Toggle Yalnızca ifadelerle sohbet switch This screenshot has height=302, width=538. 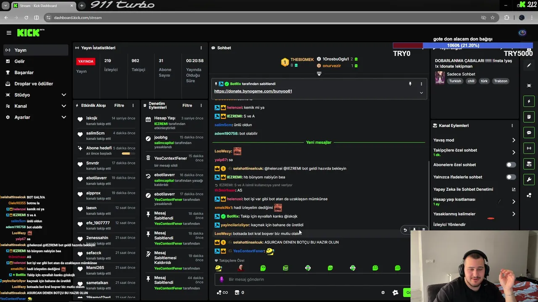coord(511,177)
